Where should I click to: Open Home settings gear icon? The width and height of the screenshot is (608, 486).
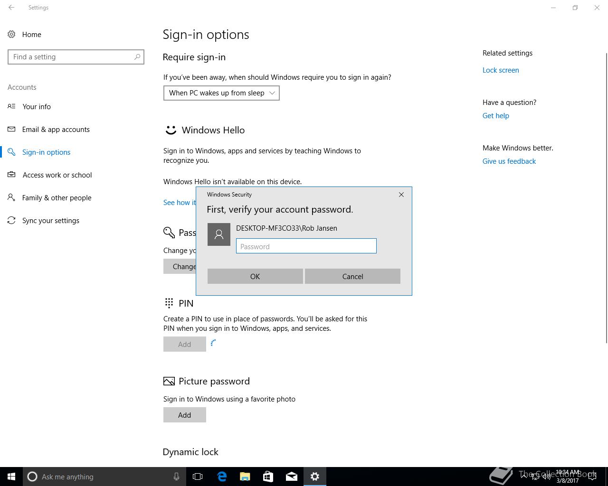[11, 34]
